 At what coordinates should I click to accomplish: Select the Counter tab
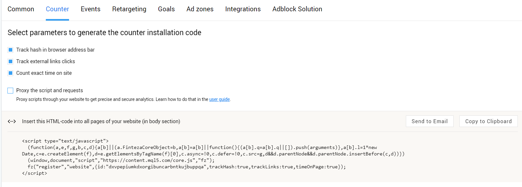click(x=57, y=9)
